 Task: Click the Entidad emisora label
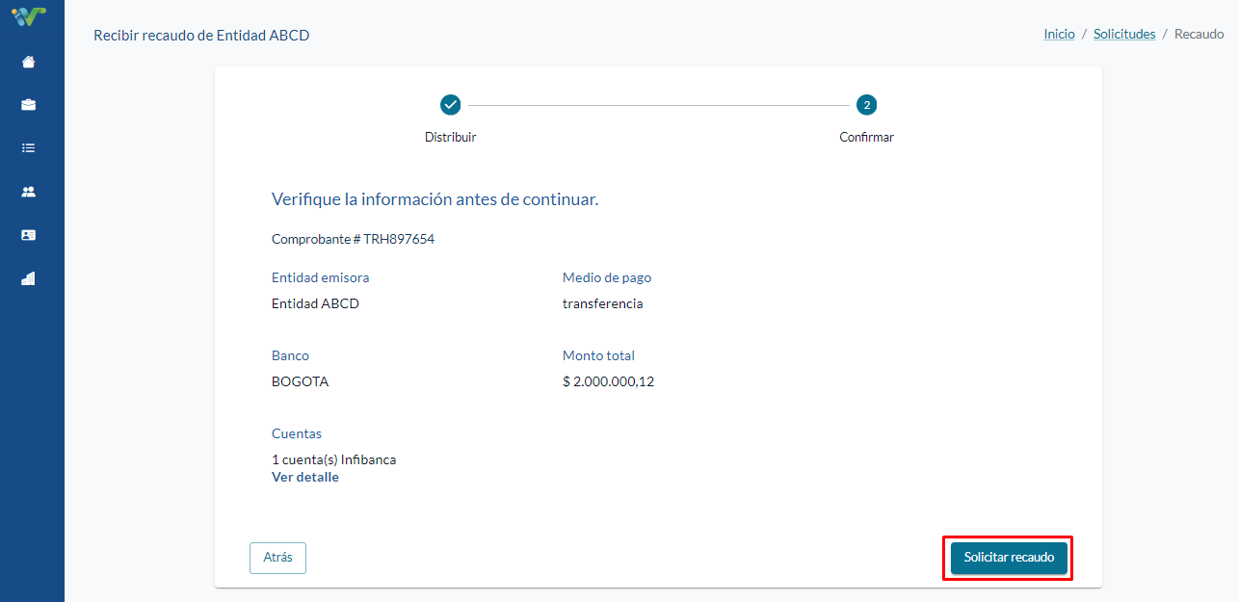click(x=320, y=277)
